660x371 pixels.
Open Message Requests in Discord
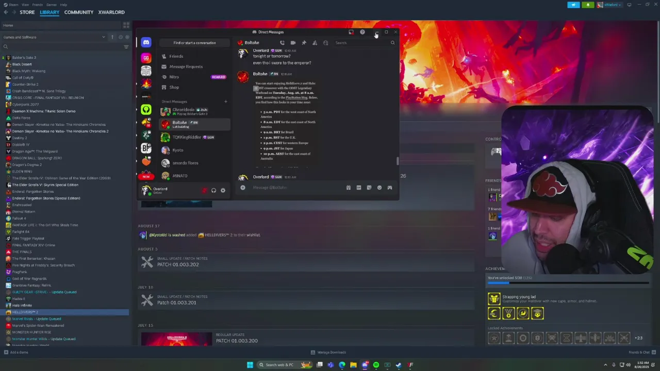coord(193,66)
